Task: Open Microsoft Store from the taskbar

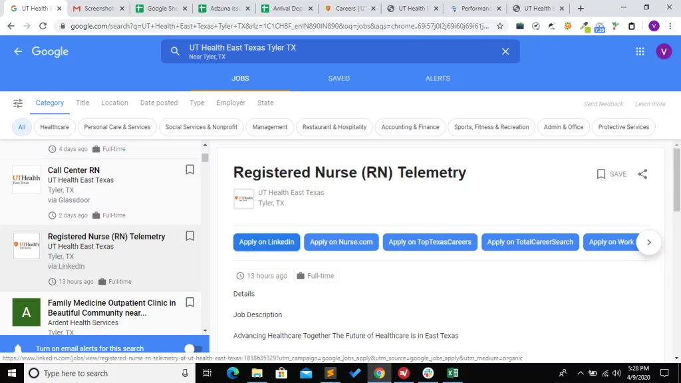Action: tap(281, 373)
